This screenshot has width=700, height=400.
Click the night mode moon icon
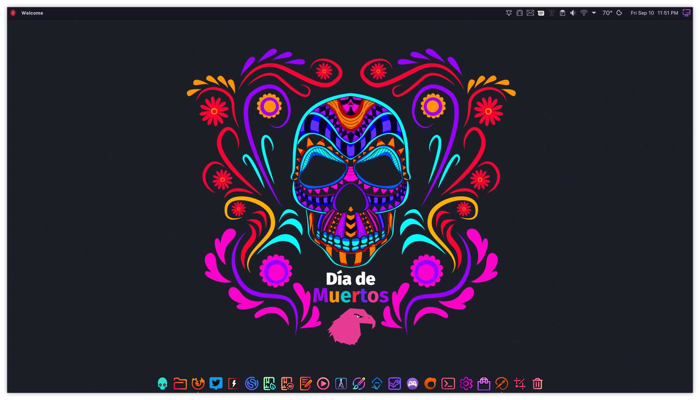619,13
